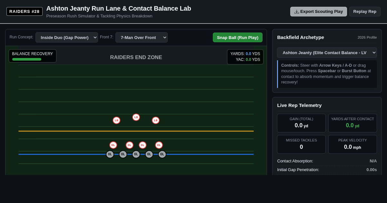Click the Peak Velocity card
This screenshot has height=203, width=387.
tap(352, 144)
